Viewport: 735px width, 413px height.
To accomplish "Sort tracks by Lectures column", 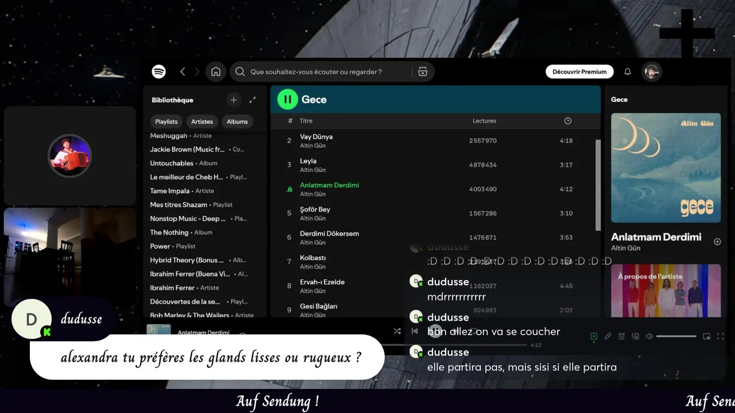I will tap(484, 121).
